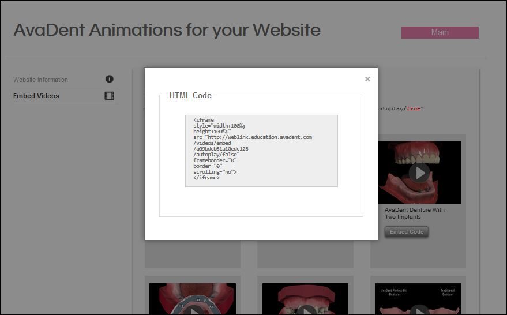Click Embed Code button under Two Implants video
The height and width of the screenshot is (315, 507).
(407, 232)
